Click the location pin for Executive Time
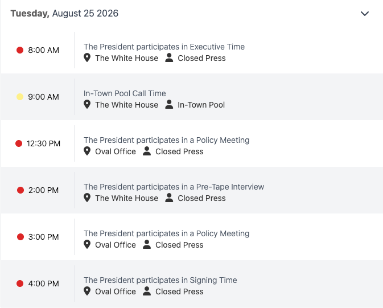Viewport: 383px width, 308px height. pyautogui.click(x=87, y=58)
